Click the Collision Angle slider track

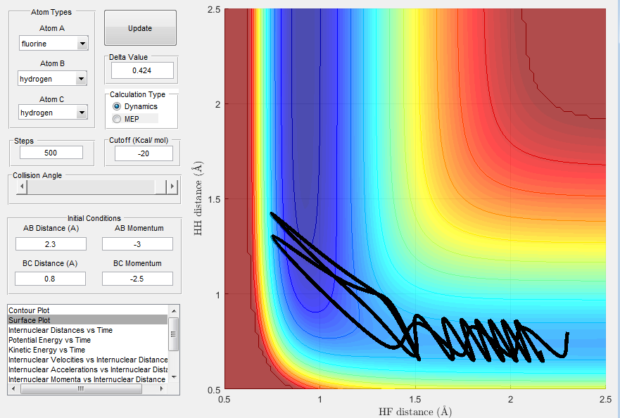(91, 187)
